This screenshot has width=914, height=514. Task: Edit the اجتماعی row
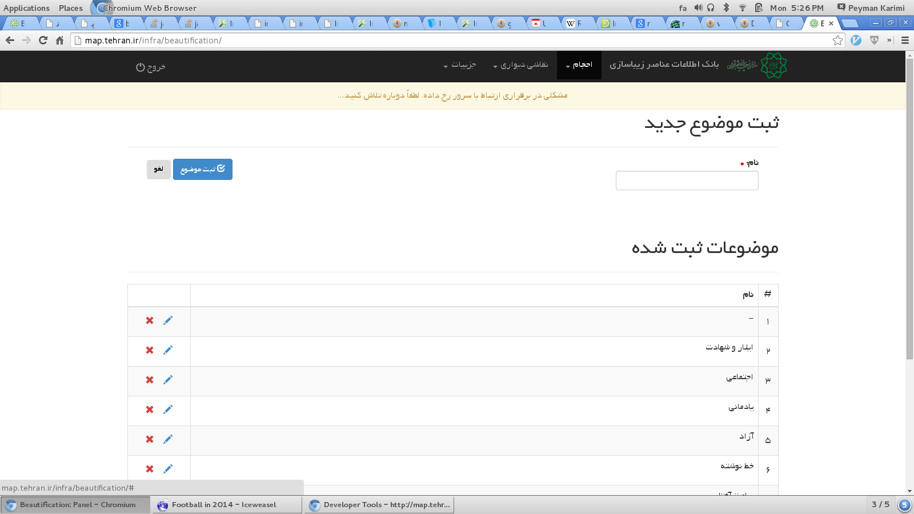(167, 380)
